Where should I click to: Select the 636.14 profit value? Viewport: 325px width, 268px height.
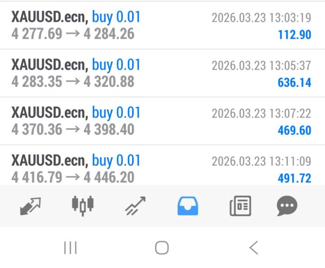click(x=294, y=83)
